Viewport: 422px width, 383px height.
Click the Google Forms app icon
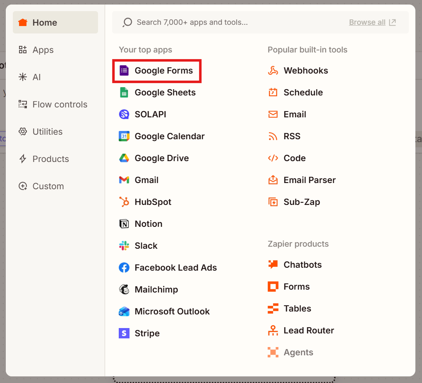124,71
